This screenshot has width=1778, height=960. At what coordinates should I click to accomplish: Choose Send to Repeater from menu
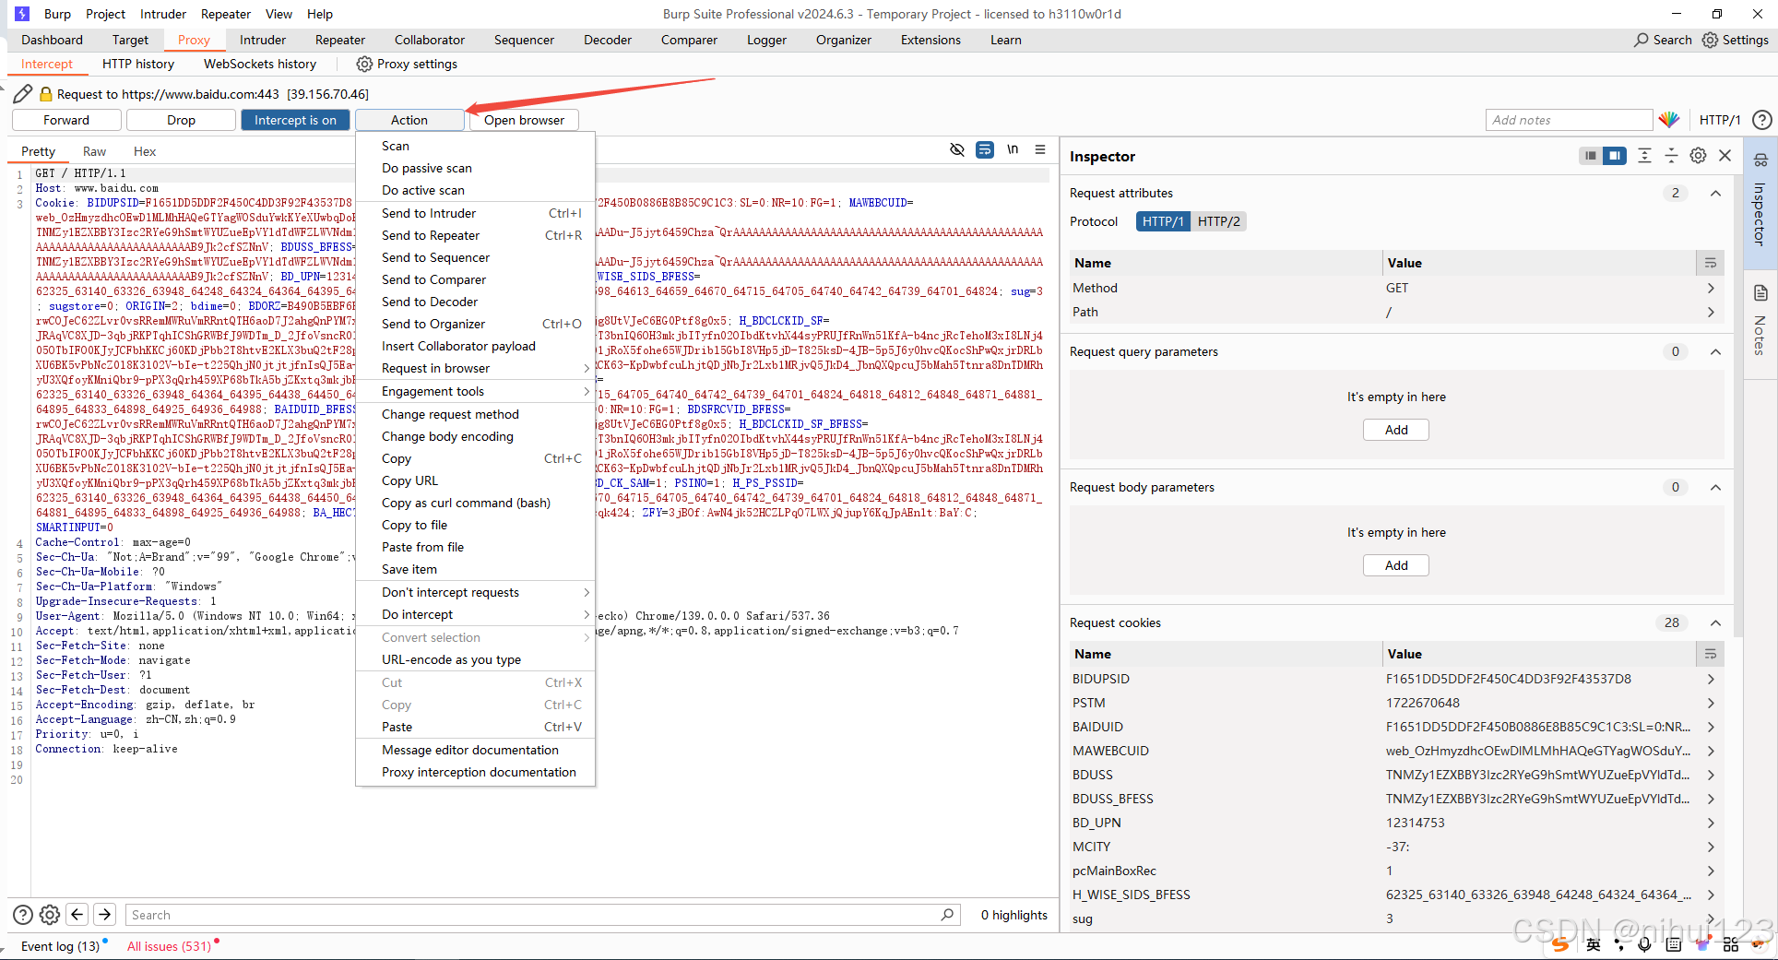pos(475,235)
